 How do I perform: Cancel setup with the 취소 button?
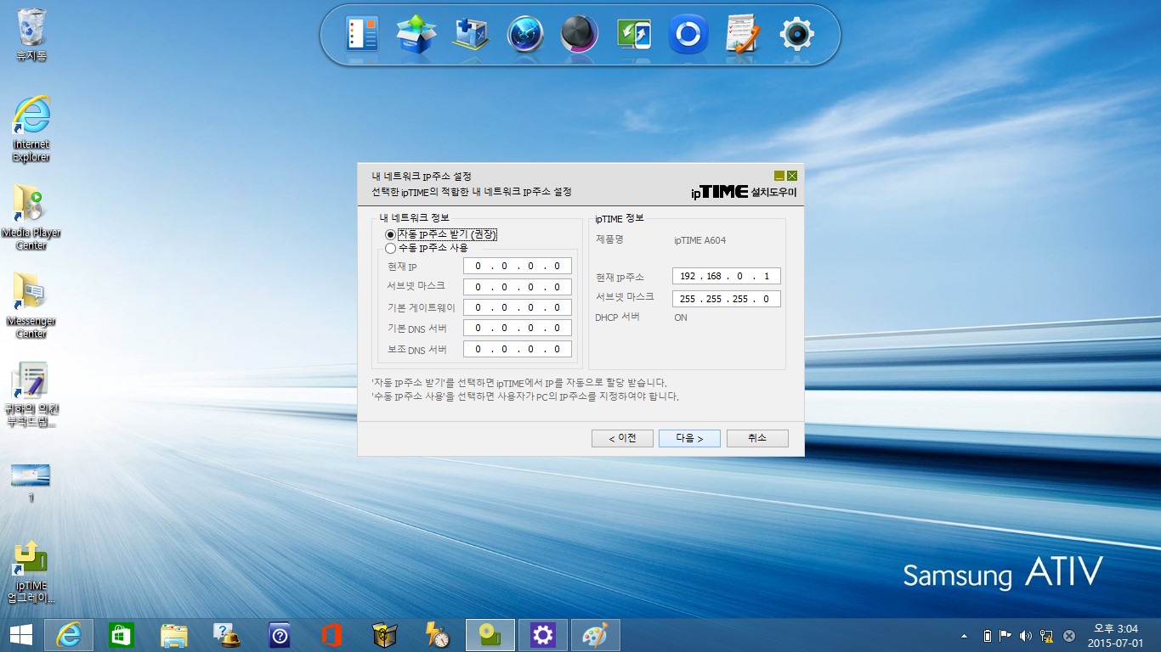[757, 438]
